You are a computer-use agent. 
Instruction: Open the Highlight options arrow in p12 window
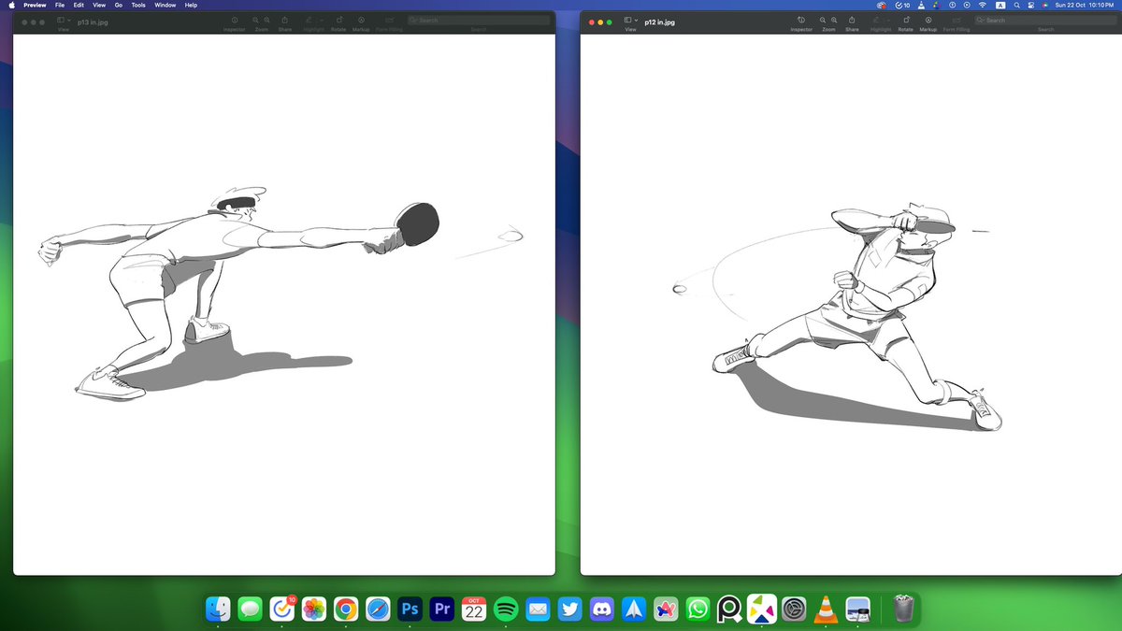pyautogui.click(x=888, y=20)
